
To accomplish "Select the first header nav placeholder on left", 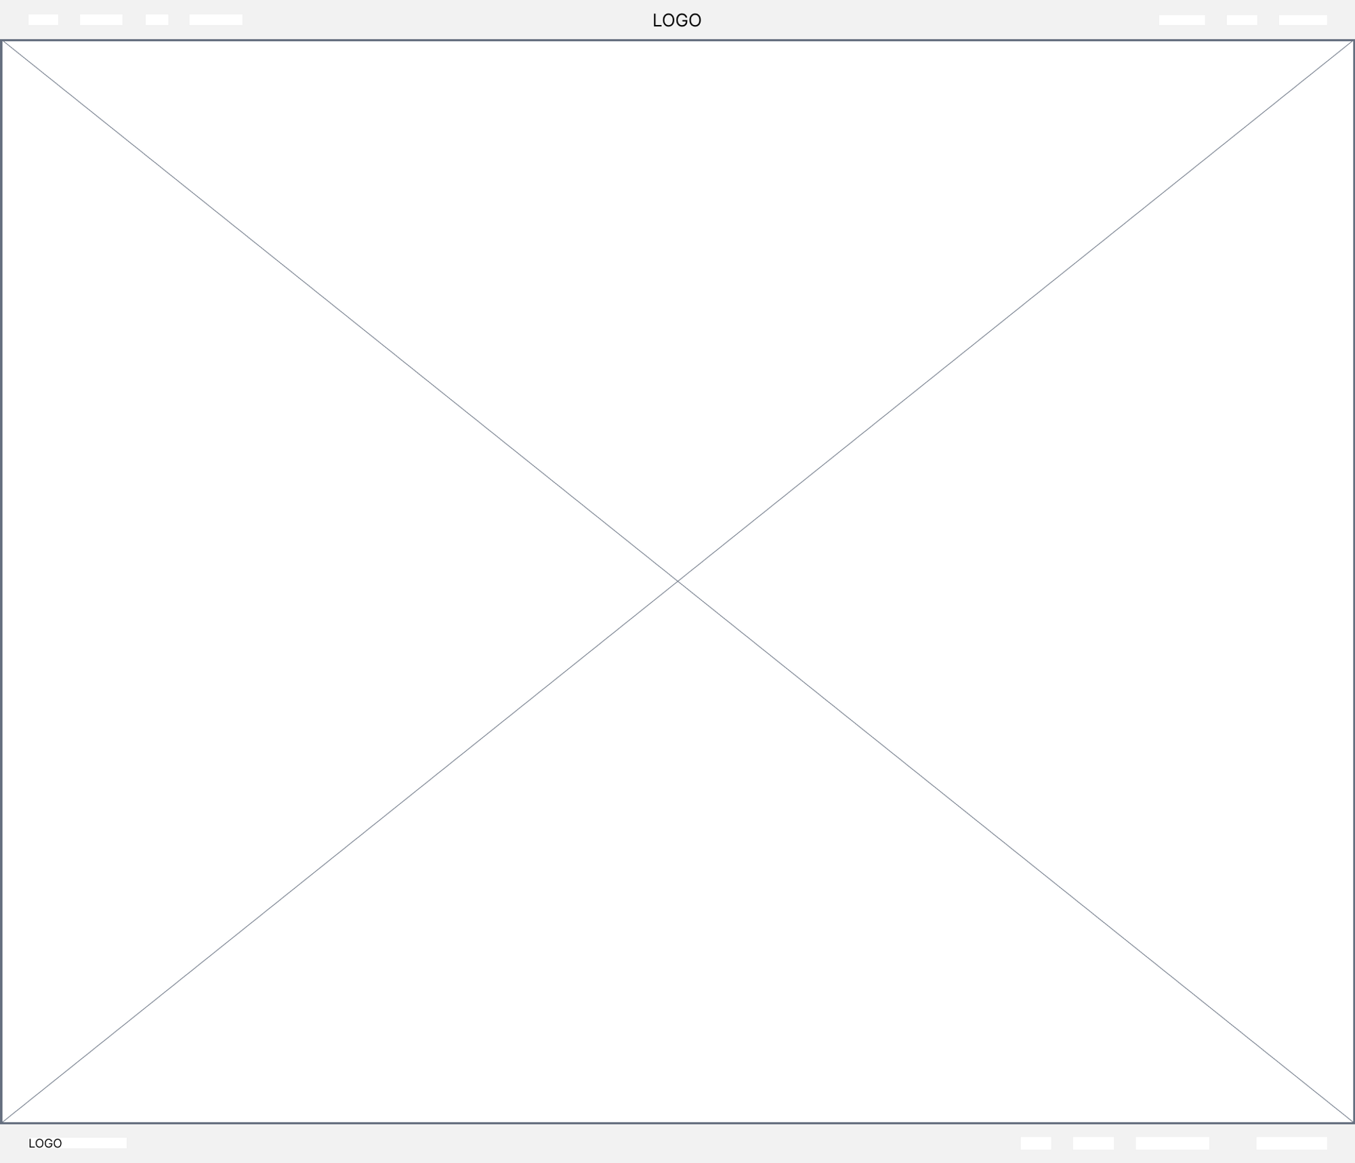I will (x=43, y=20).
